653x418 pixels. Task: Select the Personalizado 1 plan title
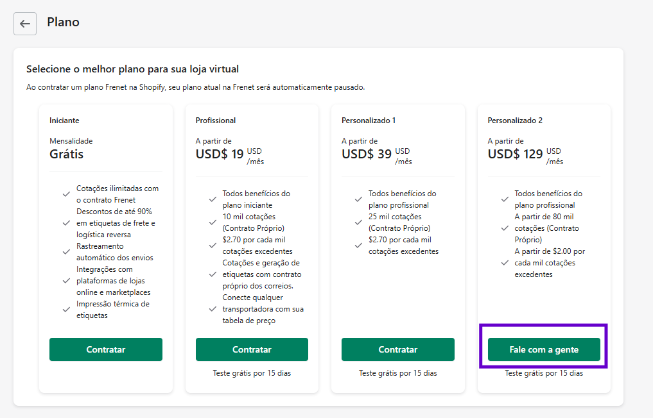coord(369,120)
